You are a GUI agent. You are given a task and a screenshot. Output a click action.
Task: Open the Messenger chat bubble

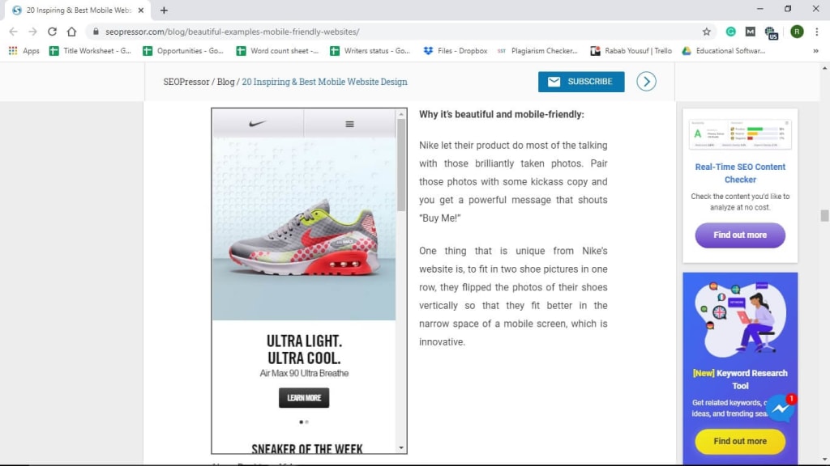pos(781,409)
